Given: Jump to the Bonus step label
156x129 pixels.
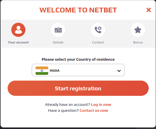Looking at the screenshot, I should (x=138, y=42).
